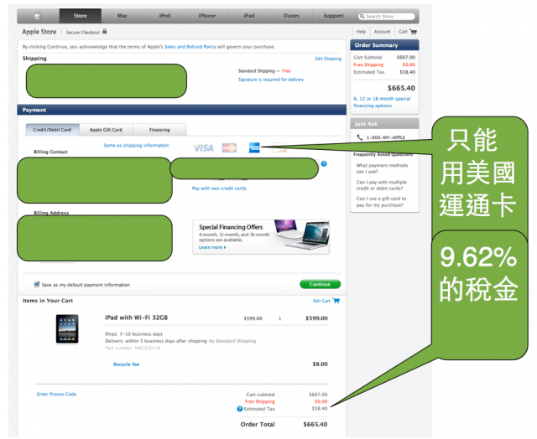Go to the iPod section
Viewport: 537px width, 439px height.
[164, 16]
